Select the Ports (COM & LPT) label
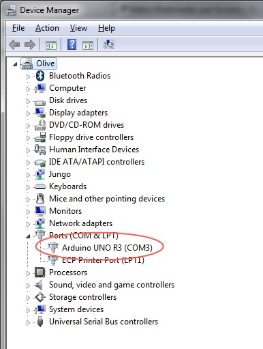 [84, 236]
